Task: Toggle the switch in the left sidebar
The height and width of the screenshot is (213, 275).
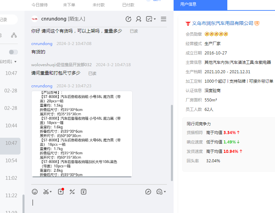Action: click(x=13, y=52)
